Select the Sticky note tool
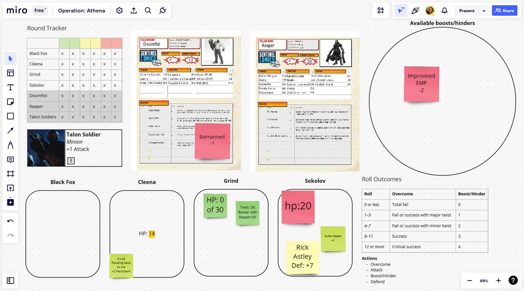 (x=10, y=102)
